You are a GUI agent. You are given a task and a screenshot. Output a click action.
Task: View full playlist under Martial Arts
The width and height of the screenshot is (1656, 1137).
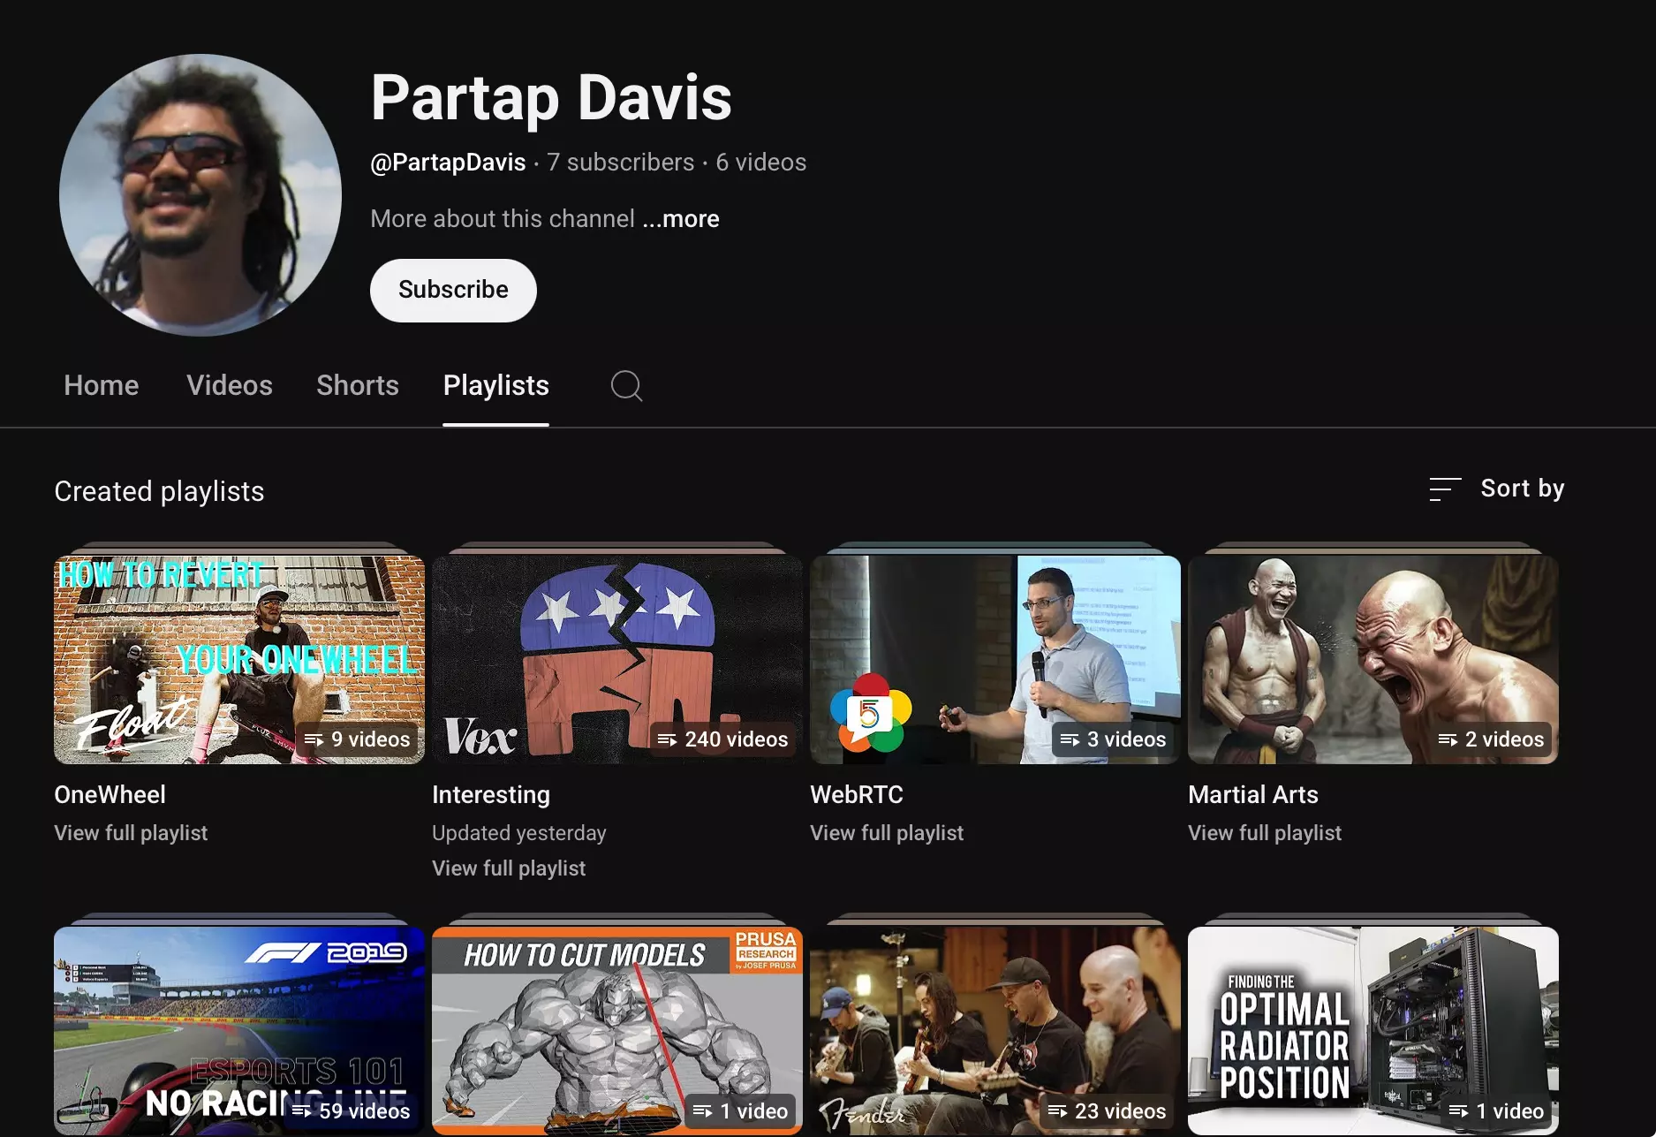coord(1265,833)
